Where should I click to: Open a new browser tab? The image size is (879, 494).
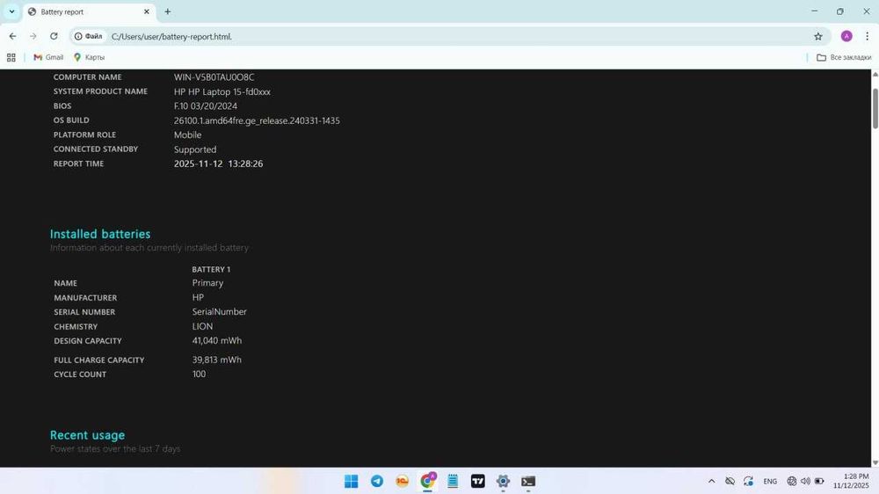click(168, 11)
